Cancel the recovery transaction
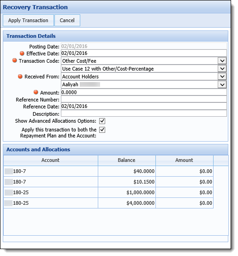The height and width of the screenshot is (256, 238). pos(67,20)
